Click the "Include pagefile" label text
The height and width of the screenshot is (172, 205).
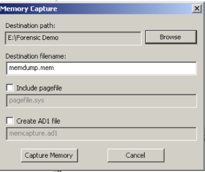39,88
